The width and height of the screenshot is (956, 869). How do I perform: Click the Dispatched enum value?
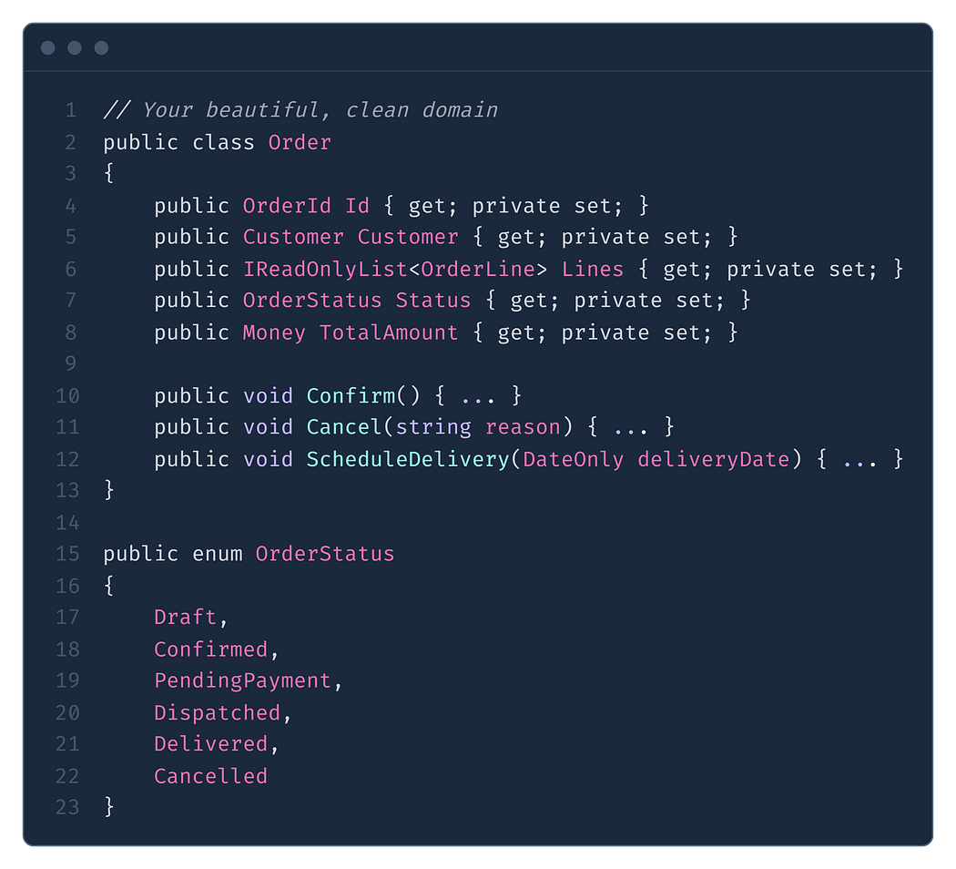tap(217, 712)
